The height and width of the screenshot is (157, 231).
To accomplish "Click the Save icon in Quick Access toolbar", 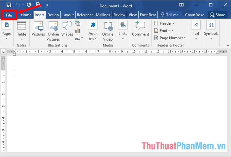I will click(x=9, y=5).
